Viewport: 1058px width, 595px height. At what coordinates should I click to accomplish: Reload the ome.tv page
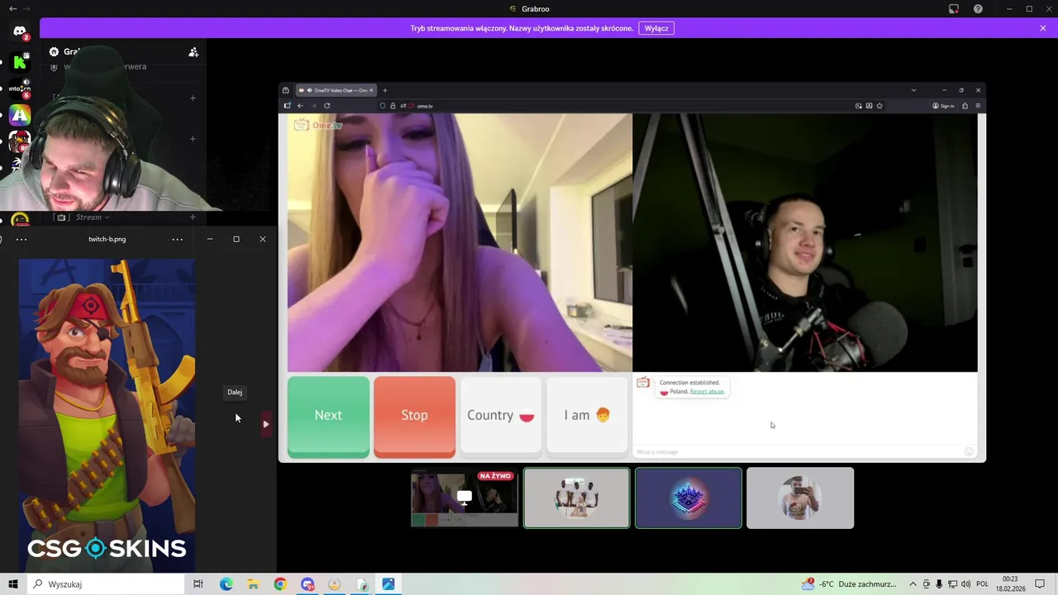click(x=326, y=106)
